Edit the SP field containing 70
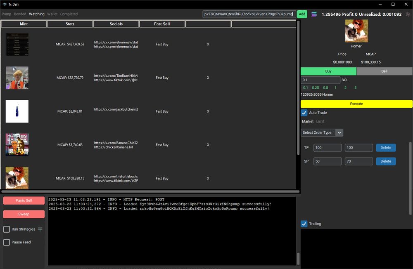This screenshot has height=269, width=413. (359, 161)
